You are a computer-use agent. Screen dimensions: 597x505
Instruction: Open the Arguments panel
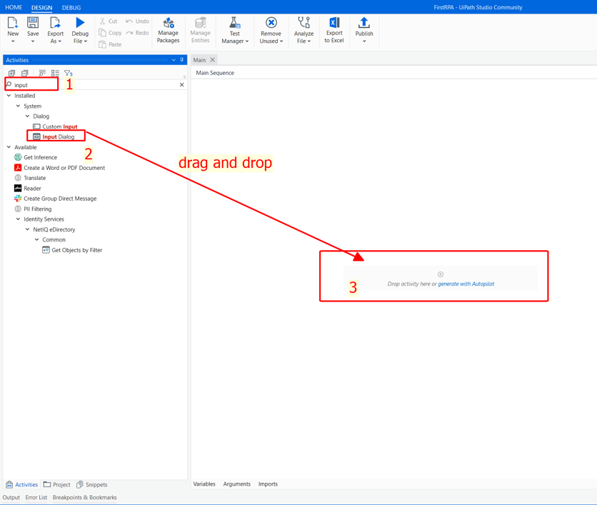(237, 484)
